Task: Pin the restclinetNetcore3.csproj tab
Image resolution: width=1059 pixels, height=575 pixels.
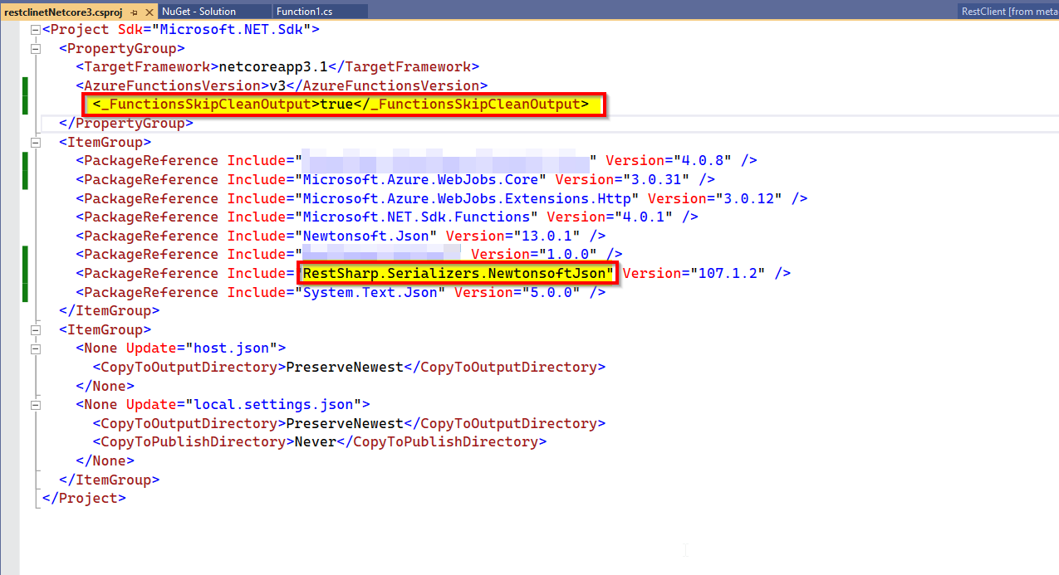Action: point(135,12)
